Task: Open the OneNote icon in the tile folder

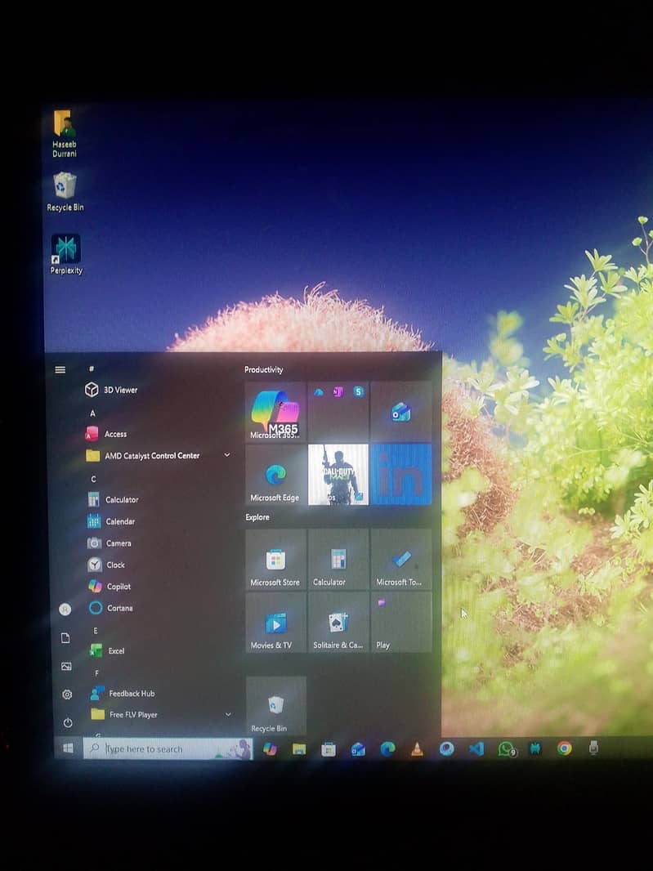Action: pyautogui.click(x=338, y=392)
